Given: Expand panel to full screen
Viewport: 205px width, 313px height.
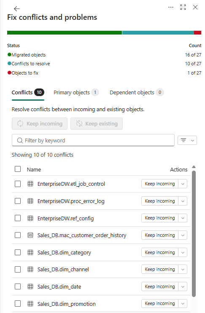Looking at the screenshot, I should (x=183, y=7).
